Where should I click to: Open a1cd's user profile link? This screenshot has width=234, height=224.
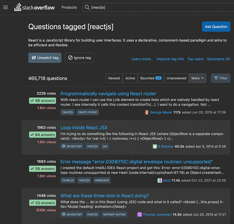[x=166, y=180]
